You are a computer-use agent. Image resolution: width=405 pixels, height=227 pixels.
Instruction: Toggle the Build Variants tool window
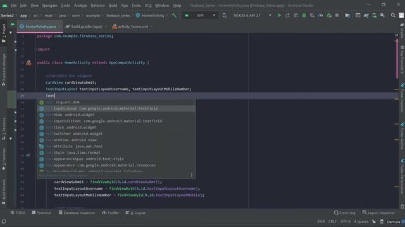point(4,192)
